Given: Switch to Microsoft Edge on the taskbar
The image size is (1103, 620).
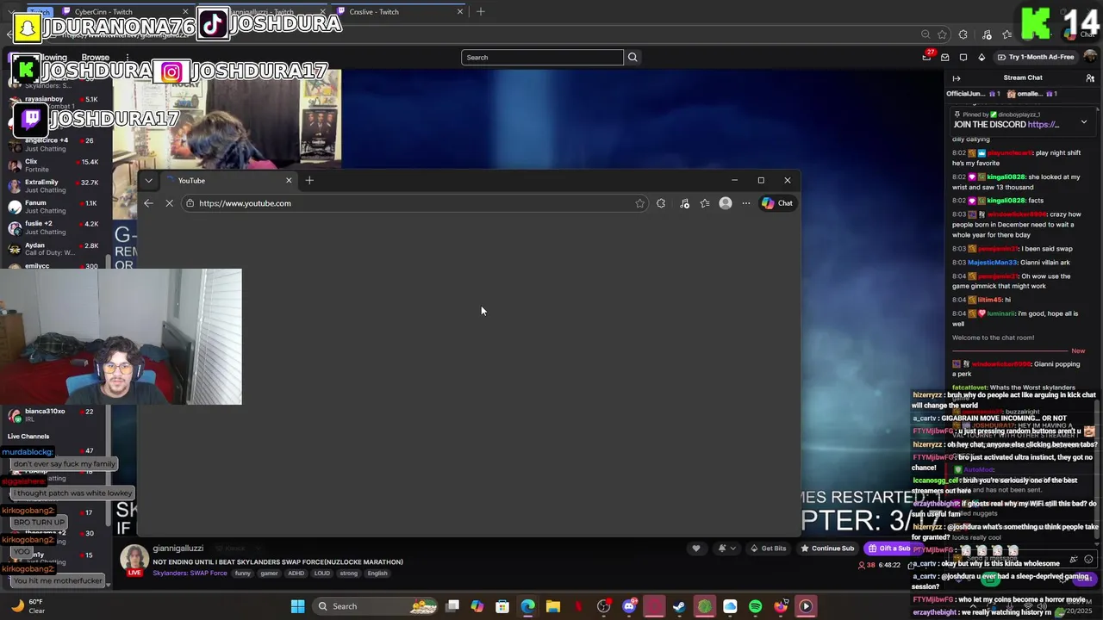Looking at the screenshot, I should 527,606.
